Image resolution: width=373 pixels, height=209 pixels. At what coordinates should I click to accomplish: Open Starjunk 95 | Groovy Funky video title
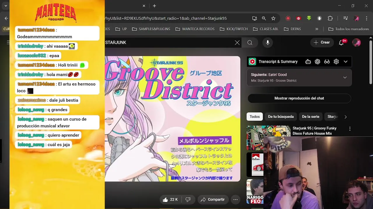314,131
